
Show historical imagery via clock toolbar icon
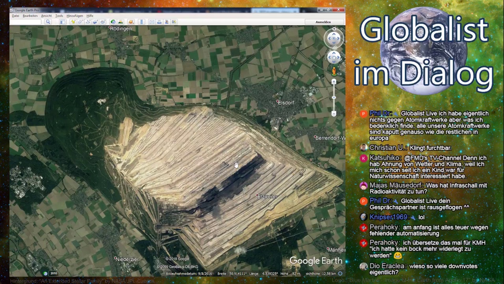point(113,22)
